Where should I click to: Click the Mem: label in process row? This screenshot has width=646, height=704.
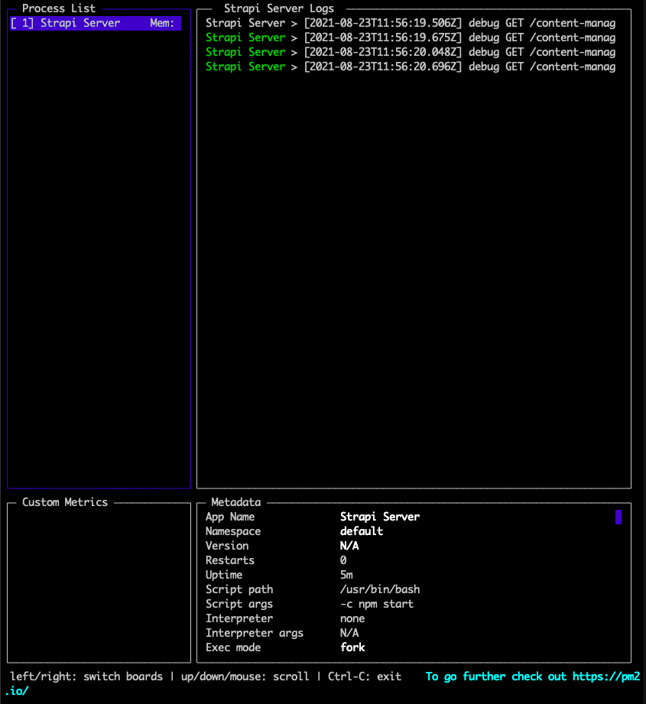pyautogui.click(x=162, y=23)
